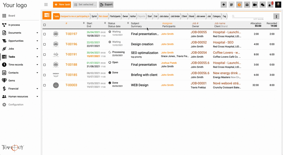Click the Set selected button

tap(85, 5)
